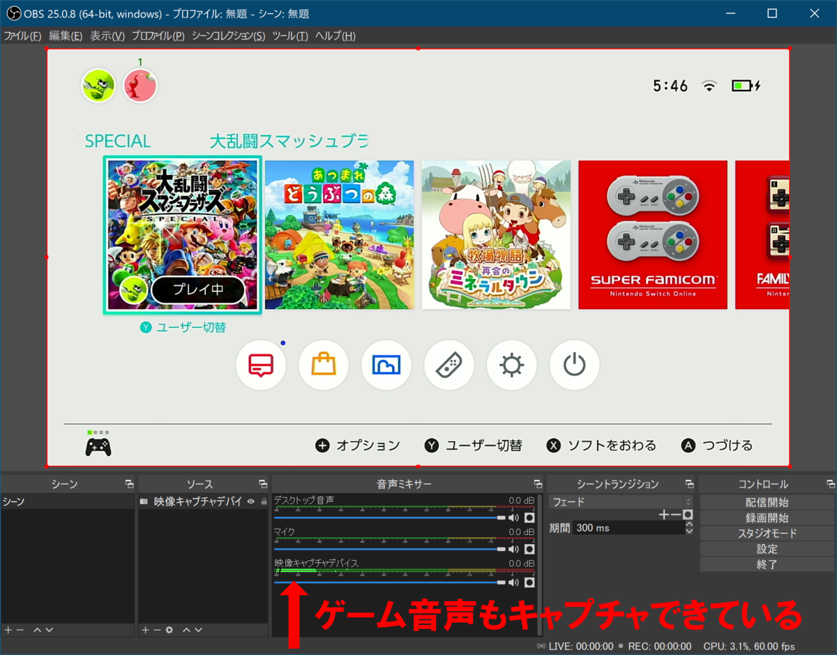This screenshot has height=655, width=837.
Task: Start recording with 録画開始
Action: point(767,518)
